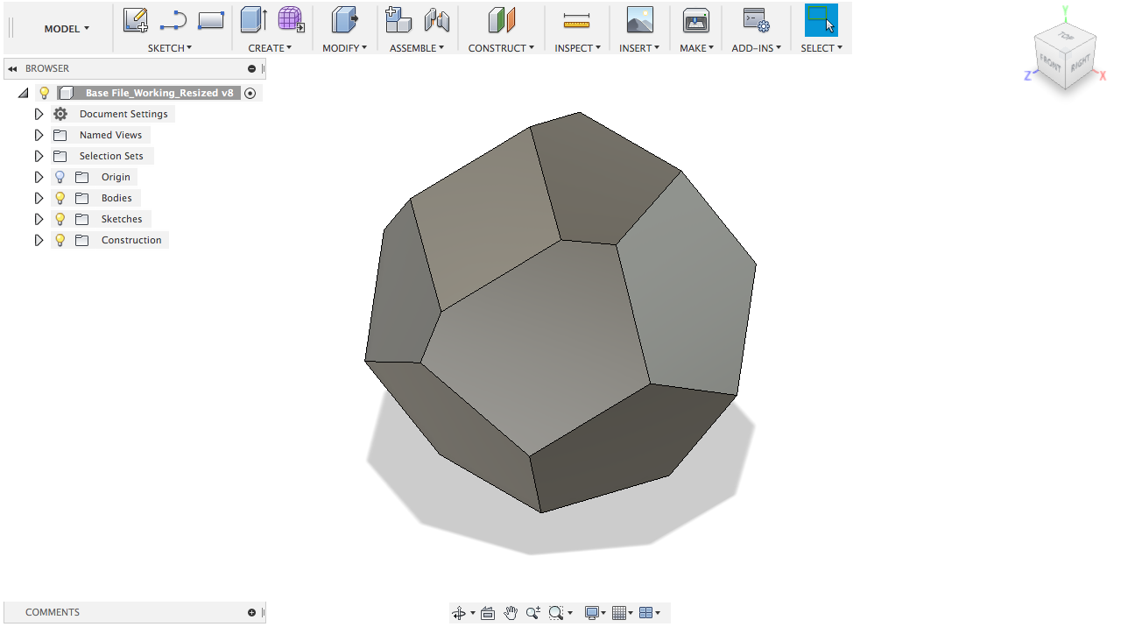Click the Document Settings gear icon
Viewport: 1121px width, 627px height.
click(x=60, y=114)
